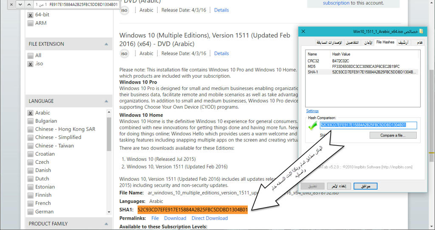The height and width of the screenshot is (230, 435).
Task: Click the ISO icon beside Version 1511 listing
Action: pyautogui.click(x=124, y=53)
